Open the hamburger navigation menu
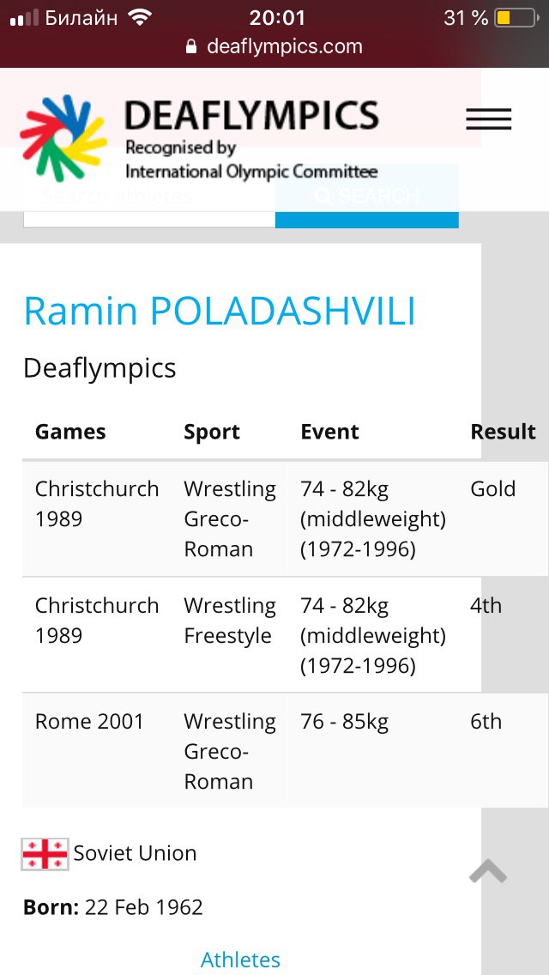Viewport: 549px width, 975px height. [488, 119]
